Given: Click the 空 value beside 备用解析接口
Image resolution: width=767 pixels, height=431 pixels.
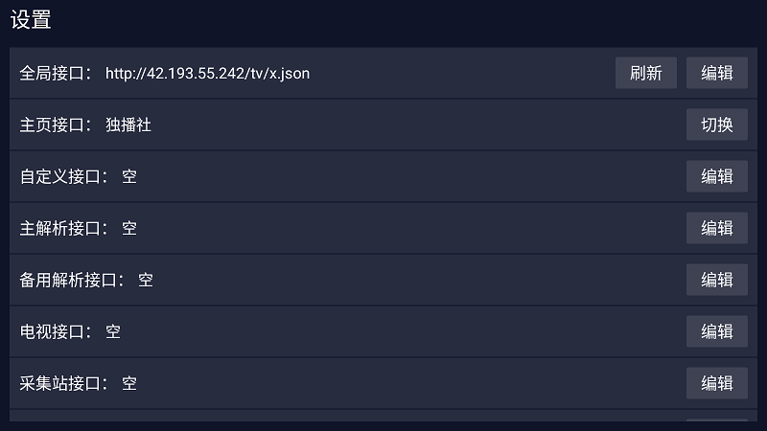Looking at the screenshot, I should 146,280.
